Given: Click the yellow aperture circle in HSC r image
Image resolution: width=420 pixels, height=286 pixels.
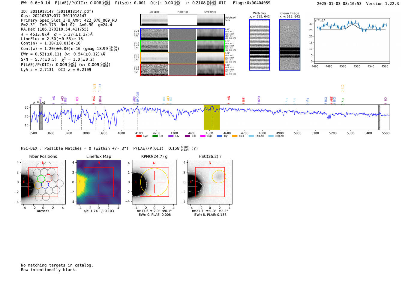Looking at the screenshot, I should tap(219, 177).
